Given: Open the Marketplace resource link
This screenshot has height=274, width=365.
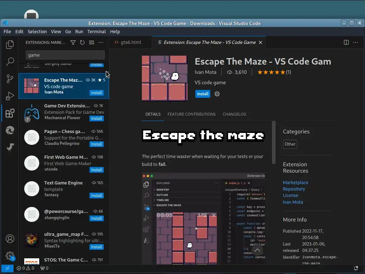Looking at the screenshot, I should click(x=295, y=182).
